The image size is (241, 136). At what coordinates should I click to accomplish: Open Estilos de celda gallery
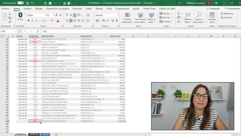coord(151,18)
